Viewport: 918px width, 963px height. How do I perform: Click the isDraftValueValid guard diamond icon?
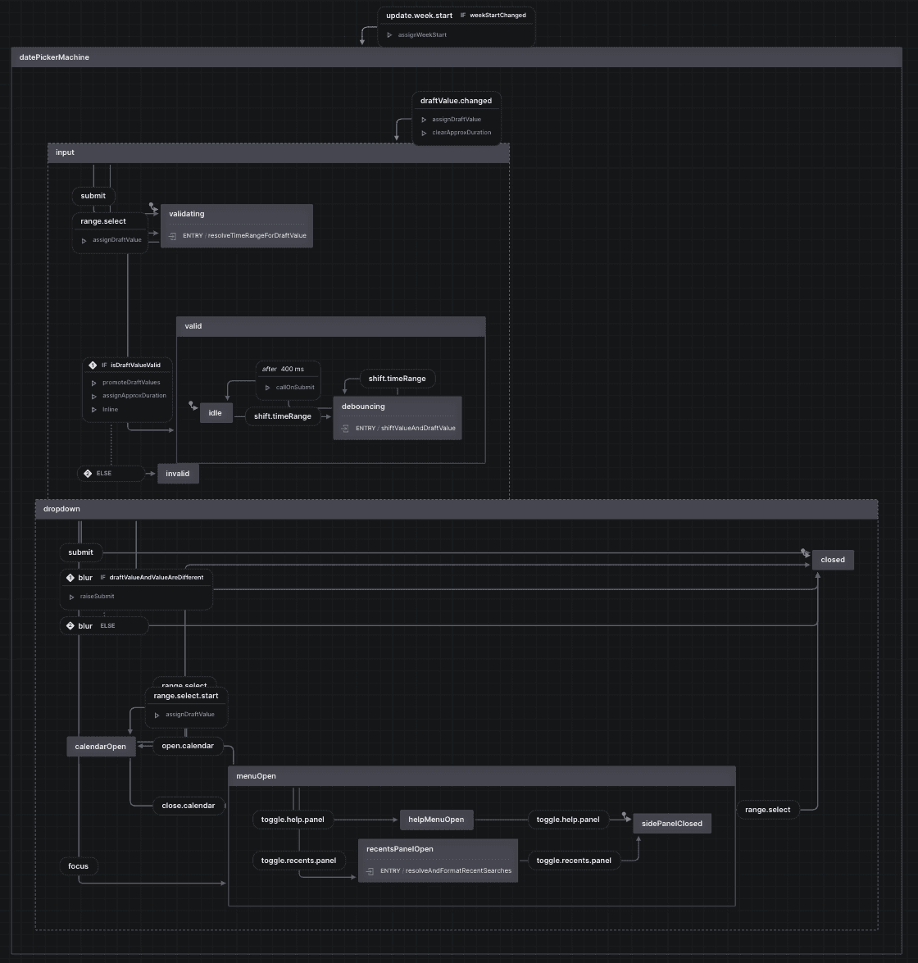coord(93,365)
